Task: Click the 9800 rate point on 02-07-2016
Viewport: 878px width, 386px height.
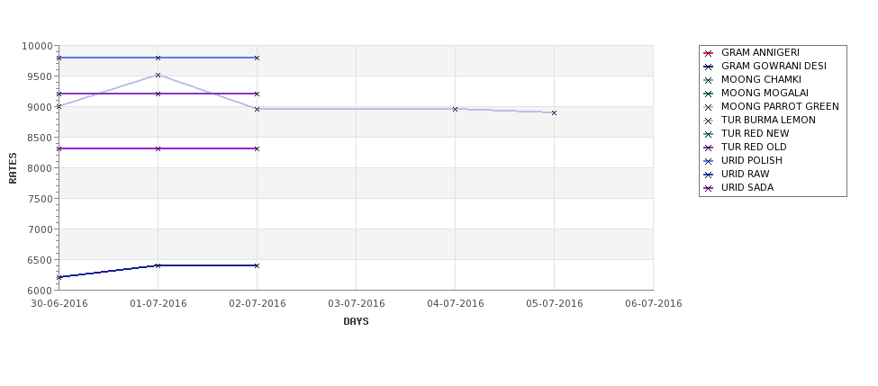Action: pos(257,58)
